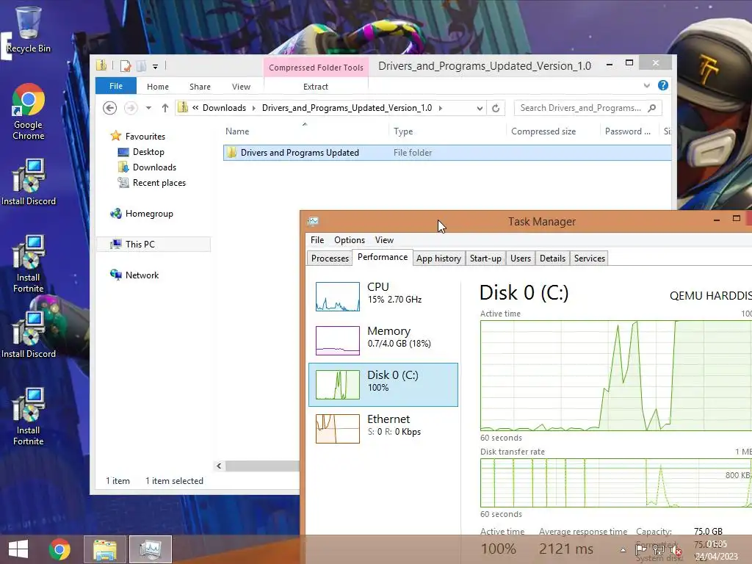Select Disk 0 (C:) in performance list
This screenshot has width=752, height=564.
[x=383, y=385]
